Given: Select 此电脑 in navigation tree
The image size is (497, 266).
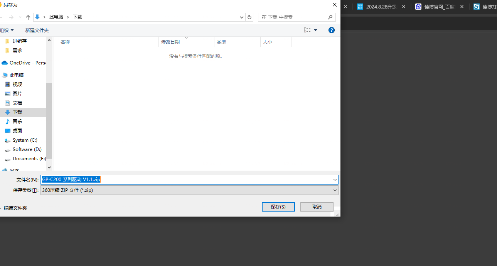Looking at the screenshot, I should pos(17,75).
